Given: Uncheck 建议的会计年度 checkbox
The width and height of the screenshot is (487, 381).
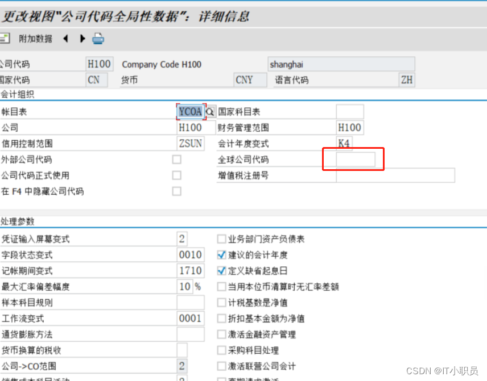Looking at the screenshot, I should [x=221, y=255].
